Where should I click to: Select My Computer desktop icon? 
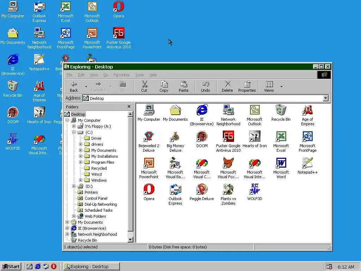click(x=13, y=9)
